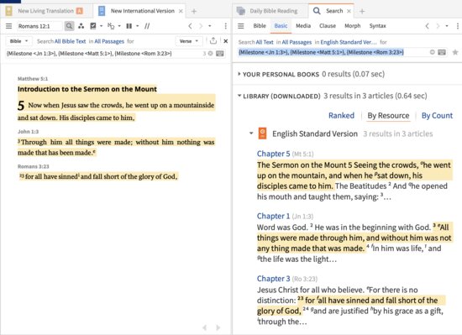Open Search panel kebab menu
Viewport: 462px width, 335px height.
click(x=458, y=26)
